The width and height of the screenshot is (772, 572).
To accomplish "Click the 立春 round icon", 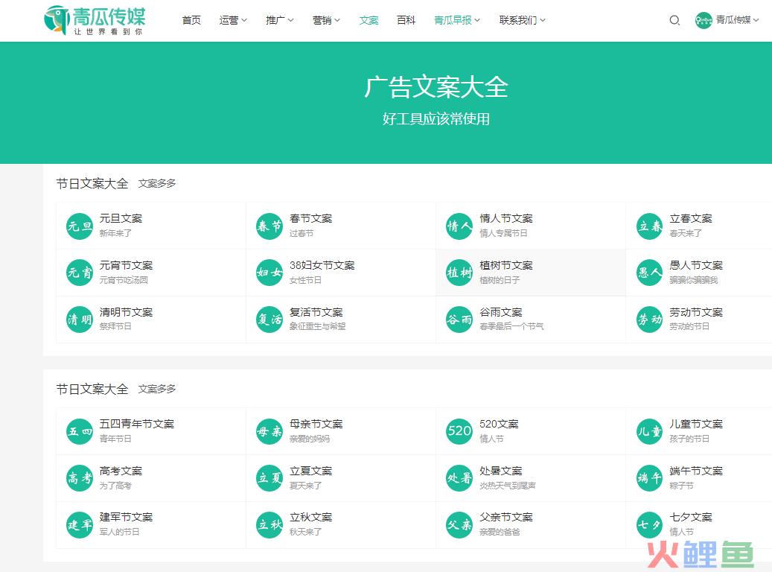I will click(x=649, y=226).
